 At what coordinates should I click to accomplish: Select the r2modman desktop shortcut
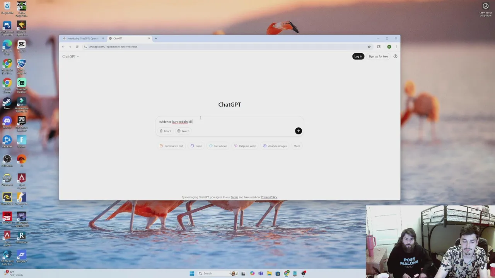coord(21,237)
